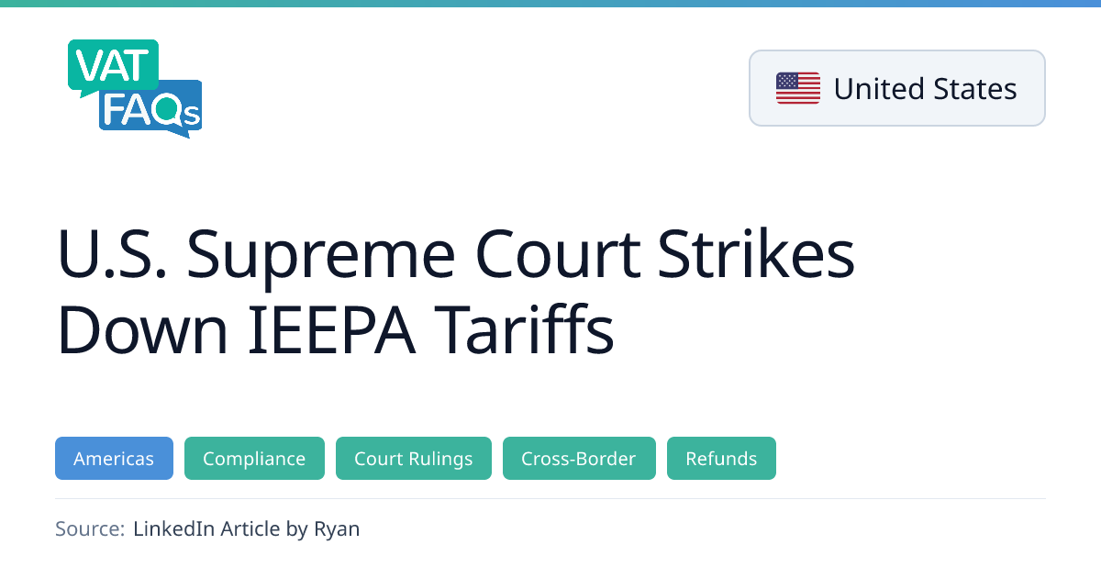Choose the Cross-Border tag
Screen dimensions: 1101x578
click(579, 459)
